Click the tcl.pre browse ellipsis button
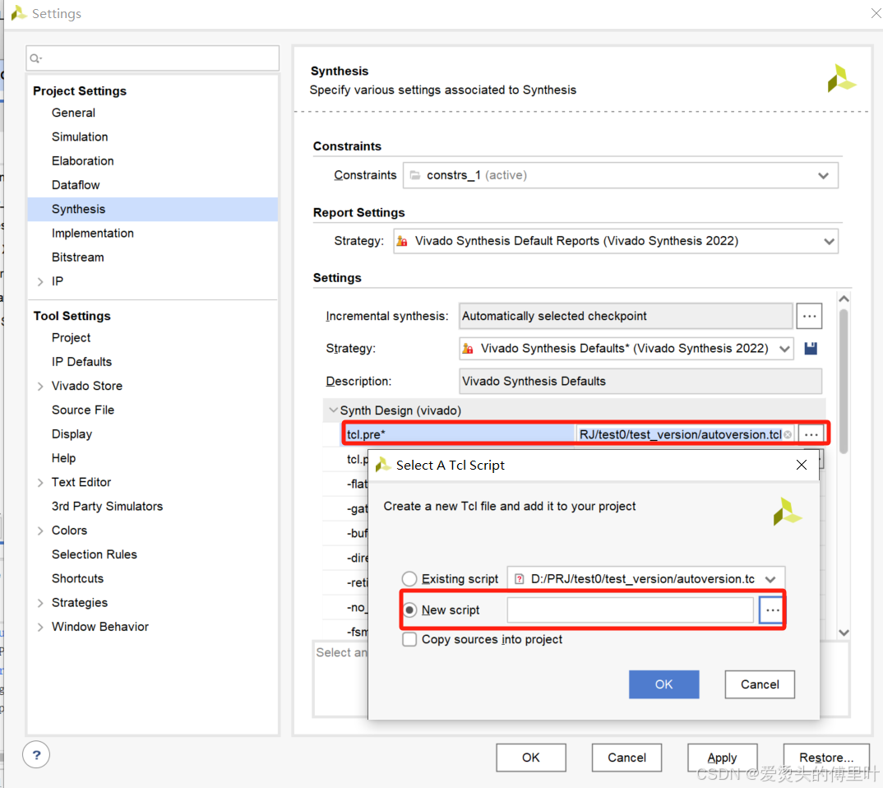This screenshot has width=883, height=788. point(811,434)
